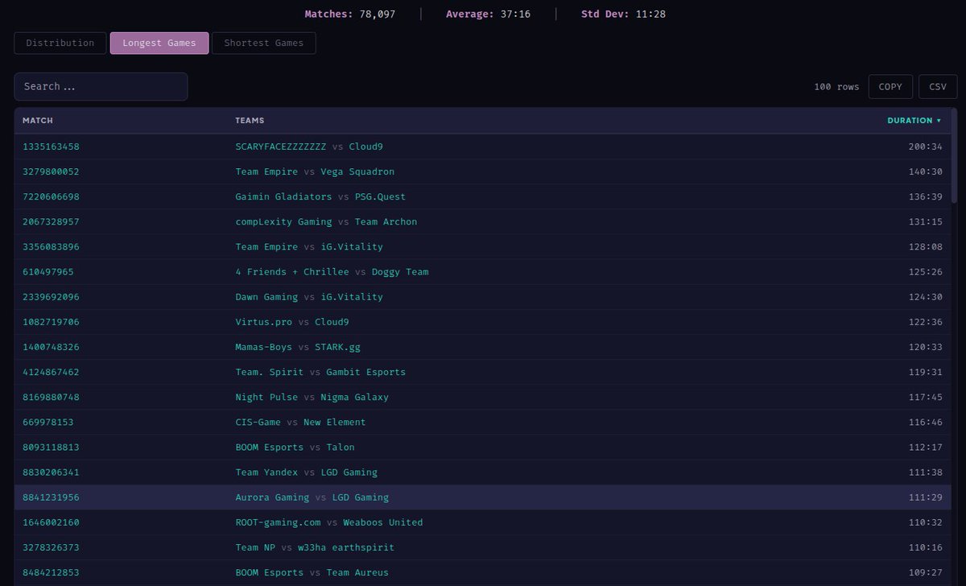
Task: Open match 7220606698
Action: (51, 196)
